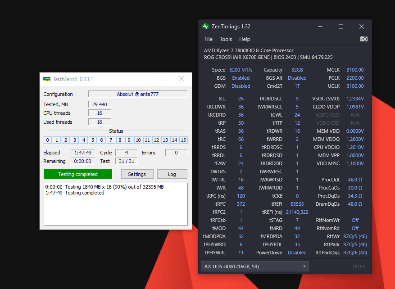This screenshot has height=289, width=395.
Task: Click the CLDO VDDP value 1,0981V
Action: [x=355, y=107]
